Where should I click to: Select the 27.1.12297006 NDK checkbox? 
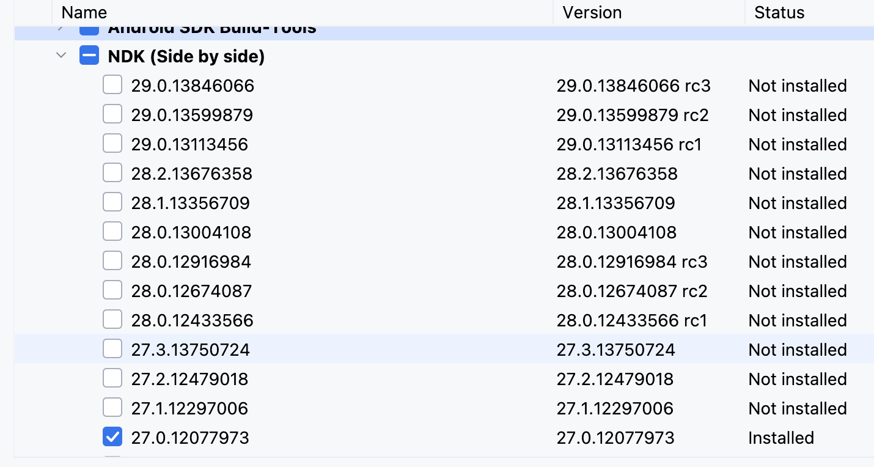click(112, 408)
